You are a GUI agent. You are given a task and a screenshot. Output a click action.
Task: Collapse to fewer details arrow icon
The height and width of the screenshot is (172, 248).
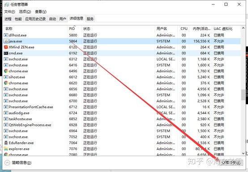pos(7,163)
